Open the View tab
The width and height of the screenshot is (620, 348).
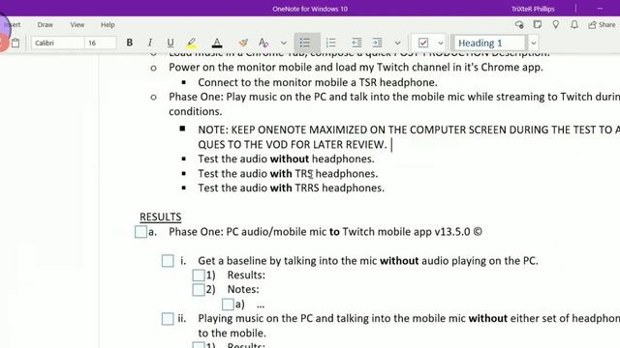click(77, 24)
